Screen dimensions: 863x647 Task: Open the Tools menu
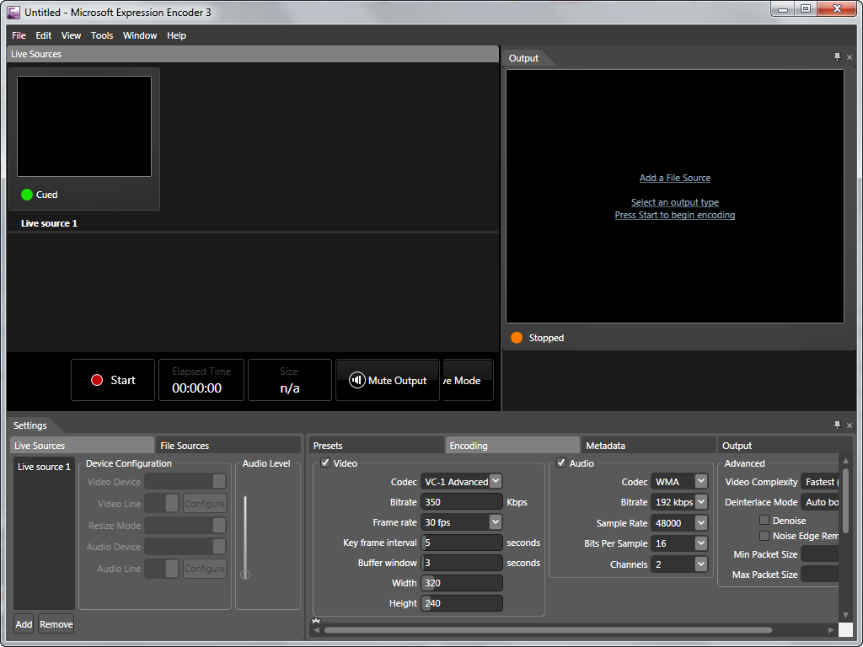click(x=102, y=35)
